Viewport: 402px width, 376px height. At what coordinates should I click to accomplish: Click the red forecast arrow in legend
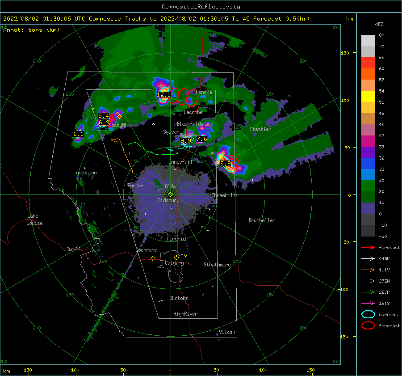tap(368, 247)
